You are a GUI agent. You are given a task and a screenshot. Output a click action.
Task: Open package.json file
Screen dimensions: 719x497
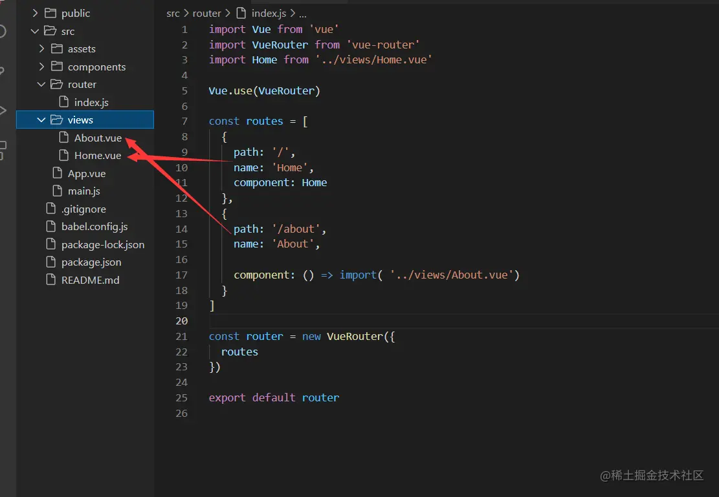click(91, 262)
